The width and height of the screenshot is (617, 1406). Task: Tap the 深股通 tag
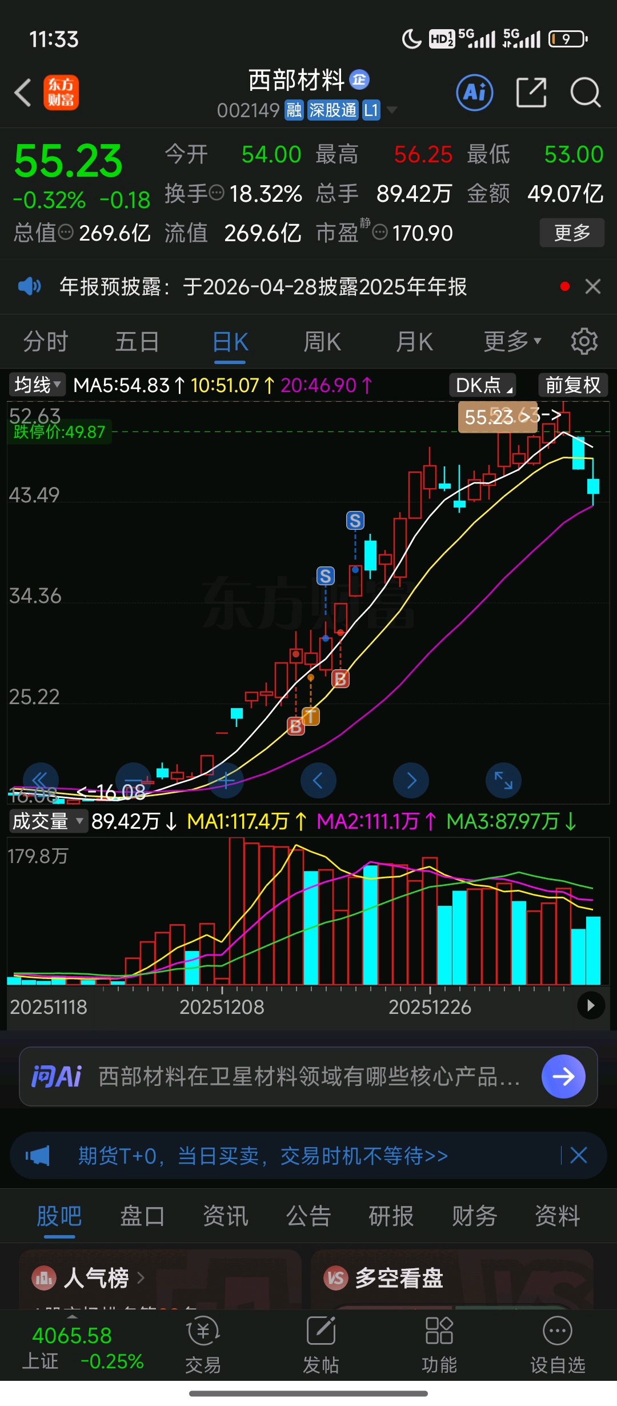click(x=332, y=110)
